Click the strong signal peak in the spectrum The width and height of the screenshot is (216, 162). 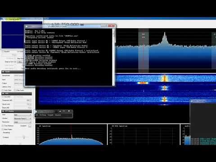(165, 38)
